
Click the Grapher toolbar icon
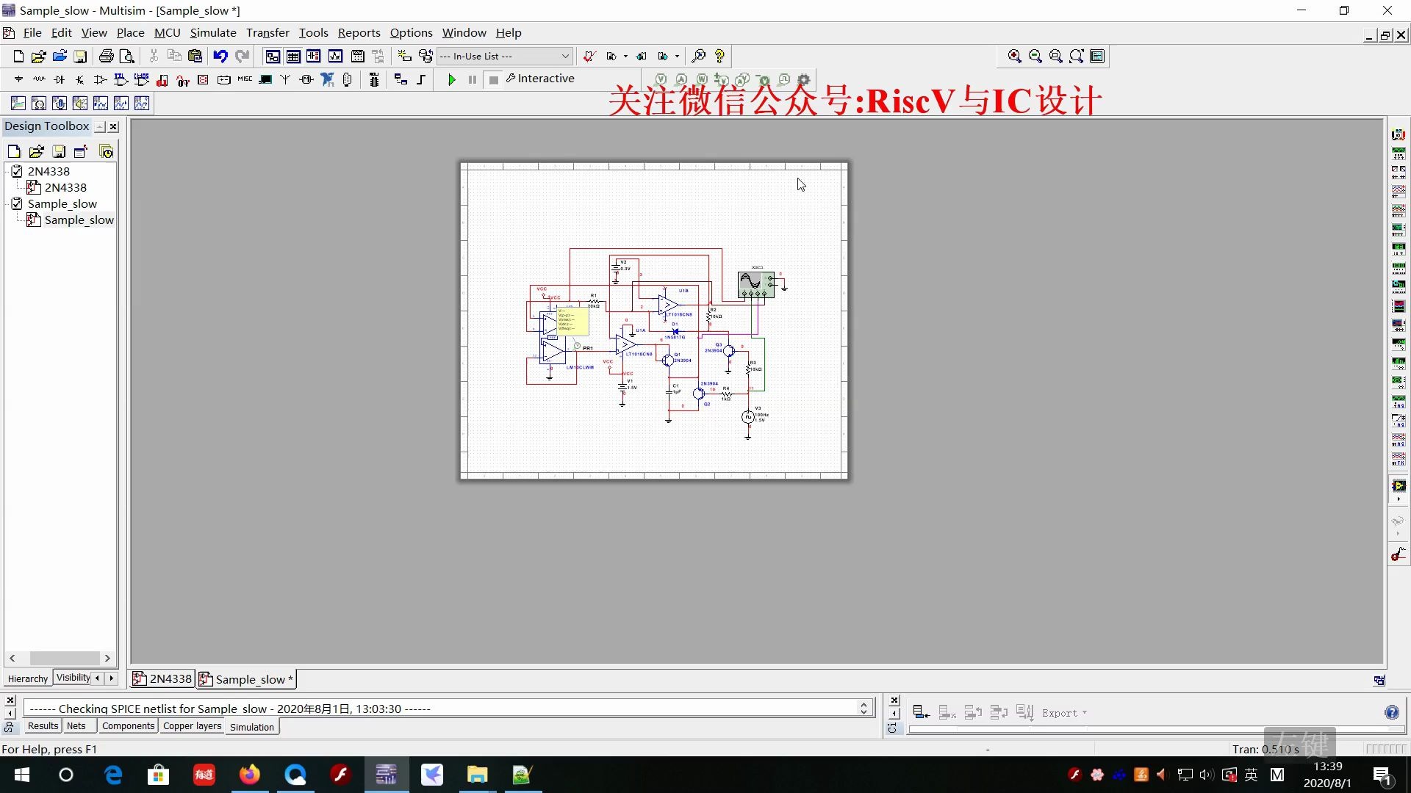pyautogui.click(x=336, y=57)
